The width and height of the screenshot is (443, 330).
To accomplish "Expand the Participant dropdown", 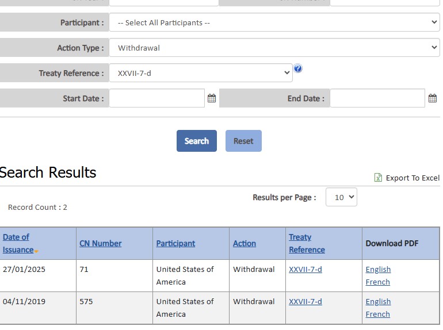I will (x=274, y=22).
